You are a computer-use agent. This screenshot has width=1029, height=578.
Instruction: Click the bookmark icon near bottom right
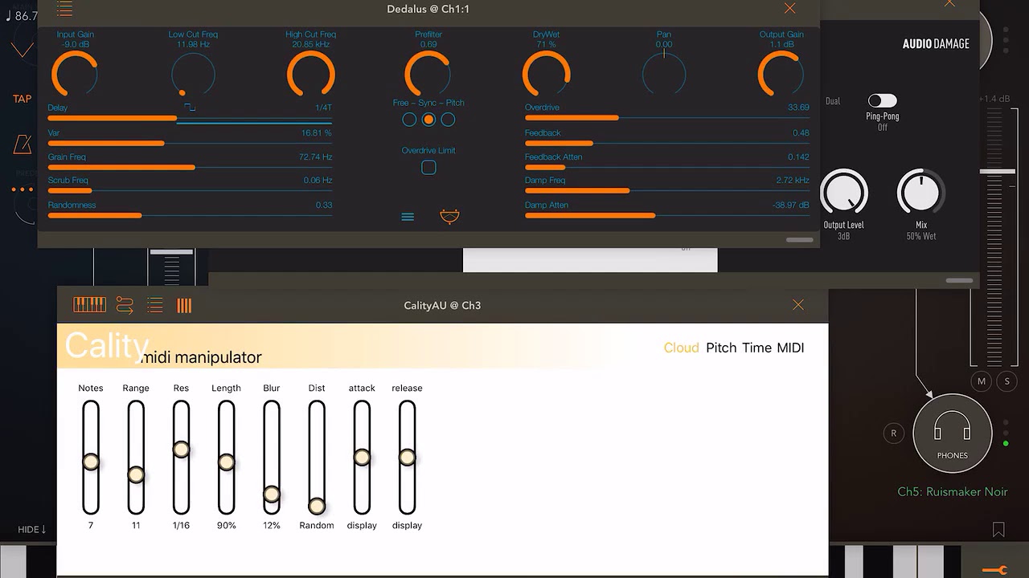(998, 530)
